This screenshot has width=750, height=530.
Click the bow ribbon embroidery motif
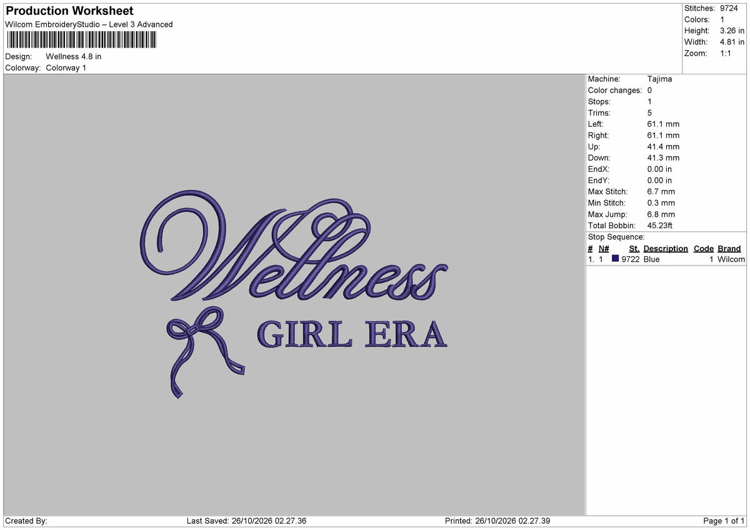coord(206,352)
